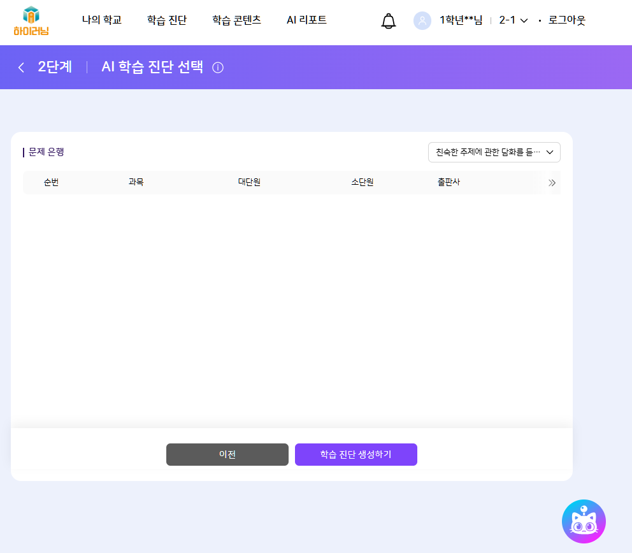This screenshot has height=553, width=632.
Task: Click the 과목 column header
Action: [136, 182]
